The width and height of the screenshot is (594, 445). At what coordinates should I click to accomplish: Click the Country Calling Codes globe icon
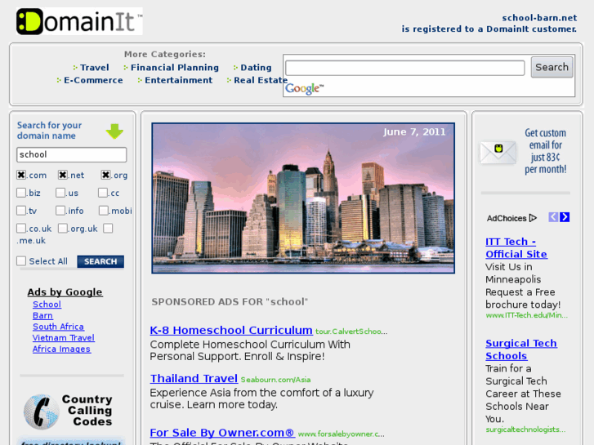41,412
